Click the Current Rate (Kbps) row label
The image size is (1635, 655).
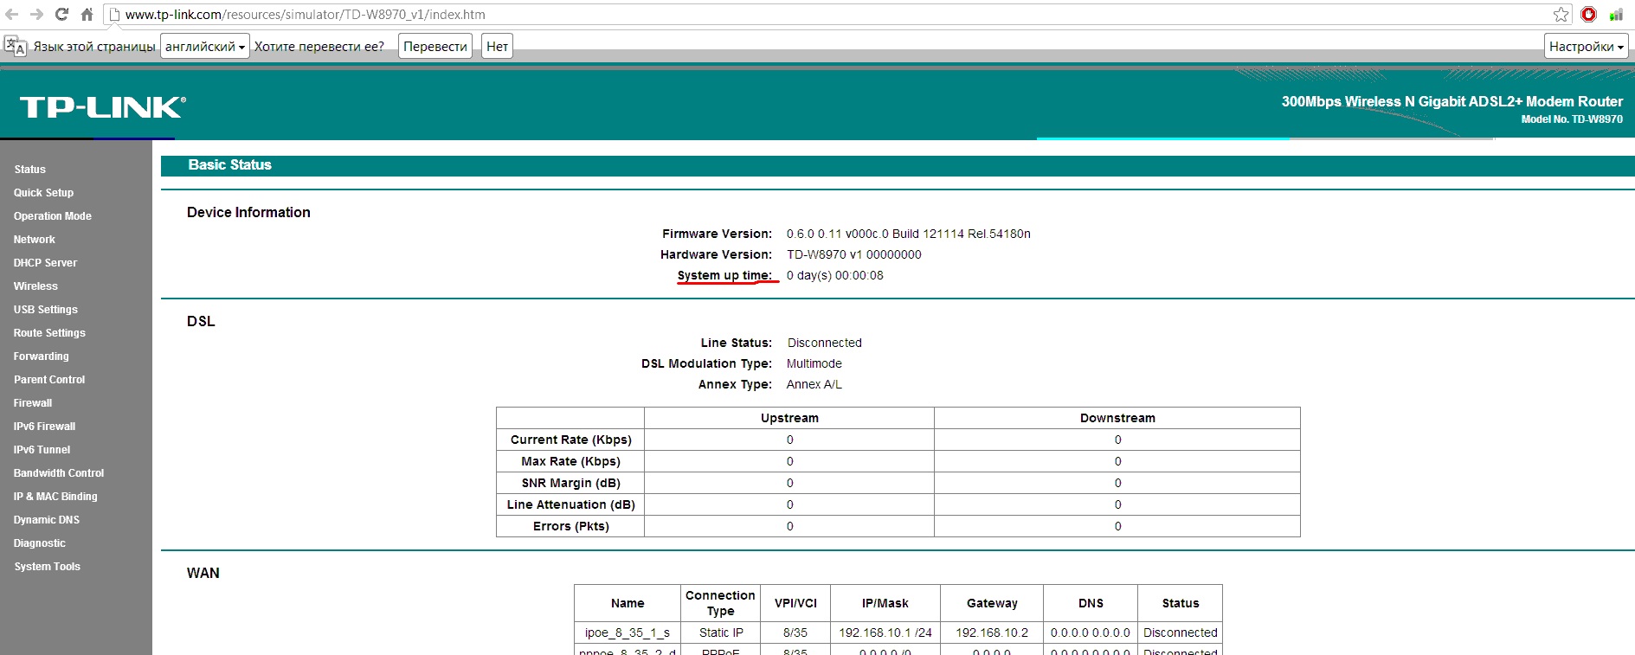click(x=571, y=440)
